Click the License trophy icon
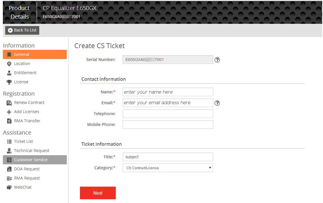 coord(9,82)
